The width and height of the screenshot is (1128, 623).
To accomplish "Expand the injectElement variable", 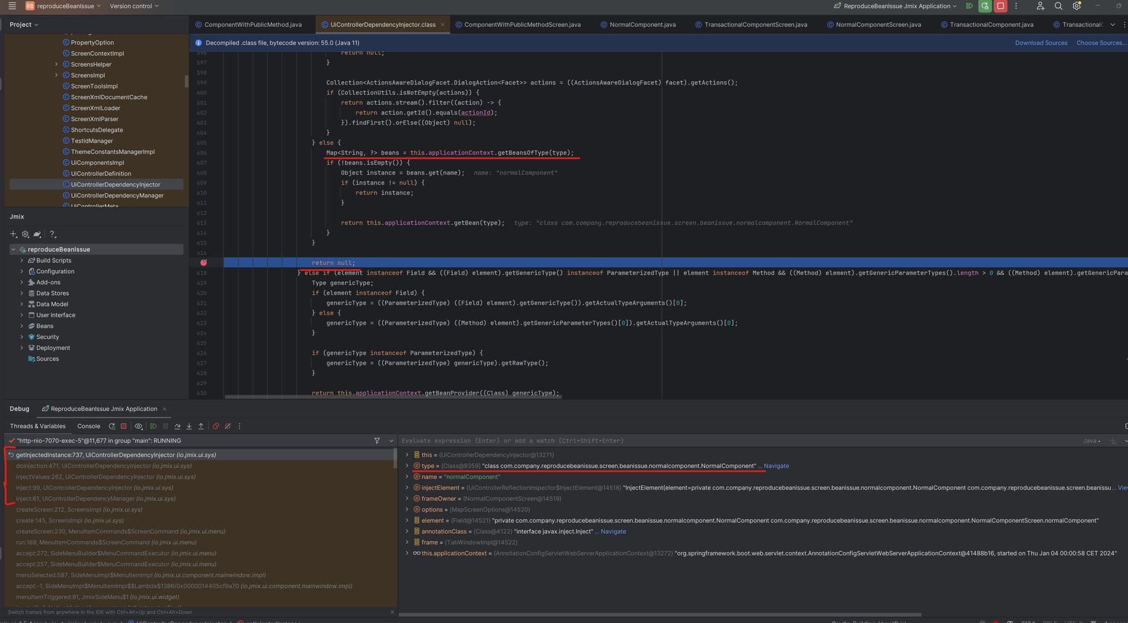I will click(407, 488).
